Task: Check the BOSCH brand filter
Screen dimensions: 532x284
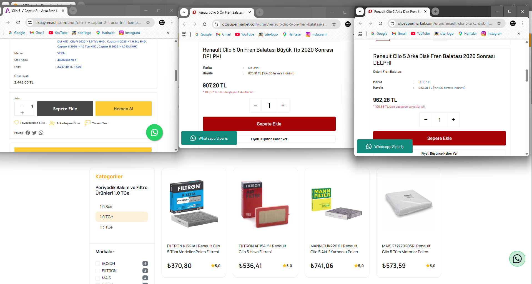Action: pos(98,263)
